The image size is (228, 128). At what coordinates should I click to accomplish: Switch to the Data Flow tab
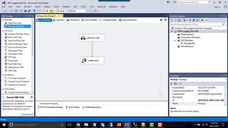tap(59, 20)
